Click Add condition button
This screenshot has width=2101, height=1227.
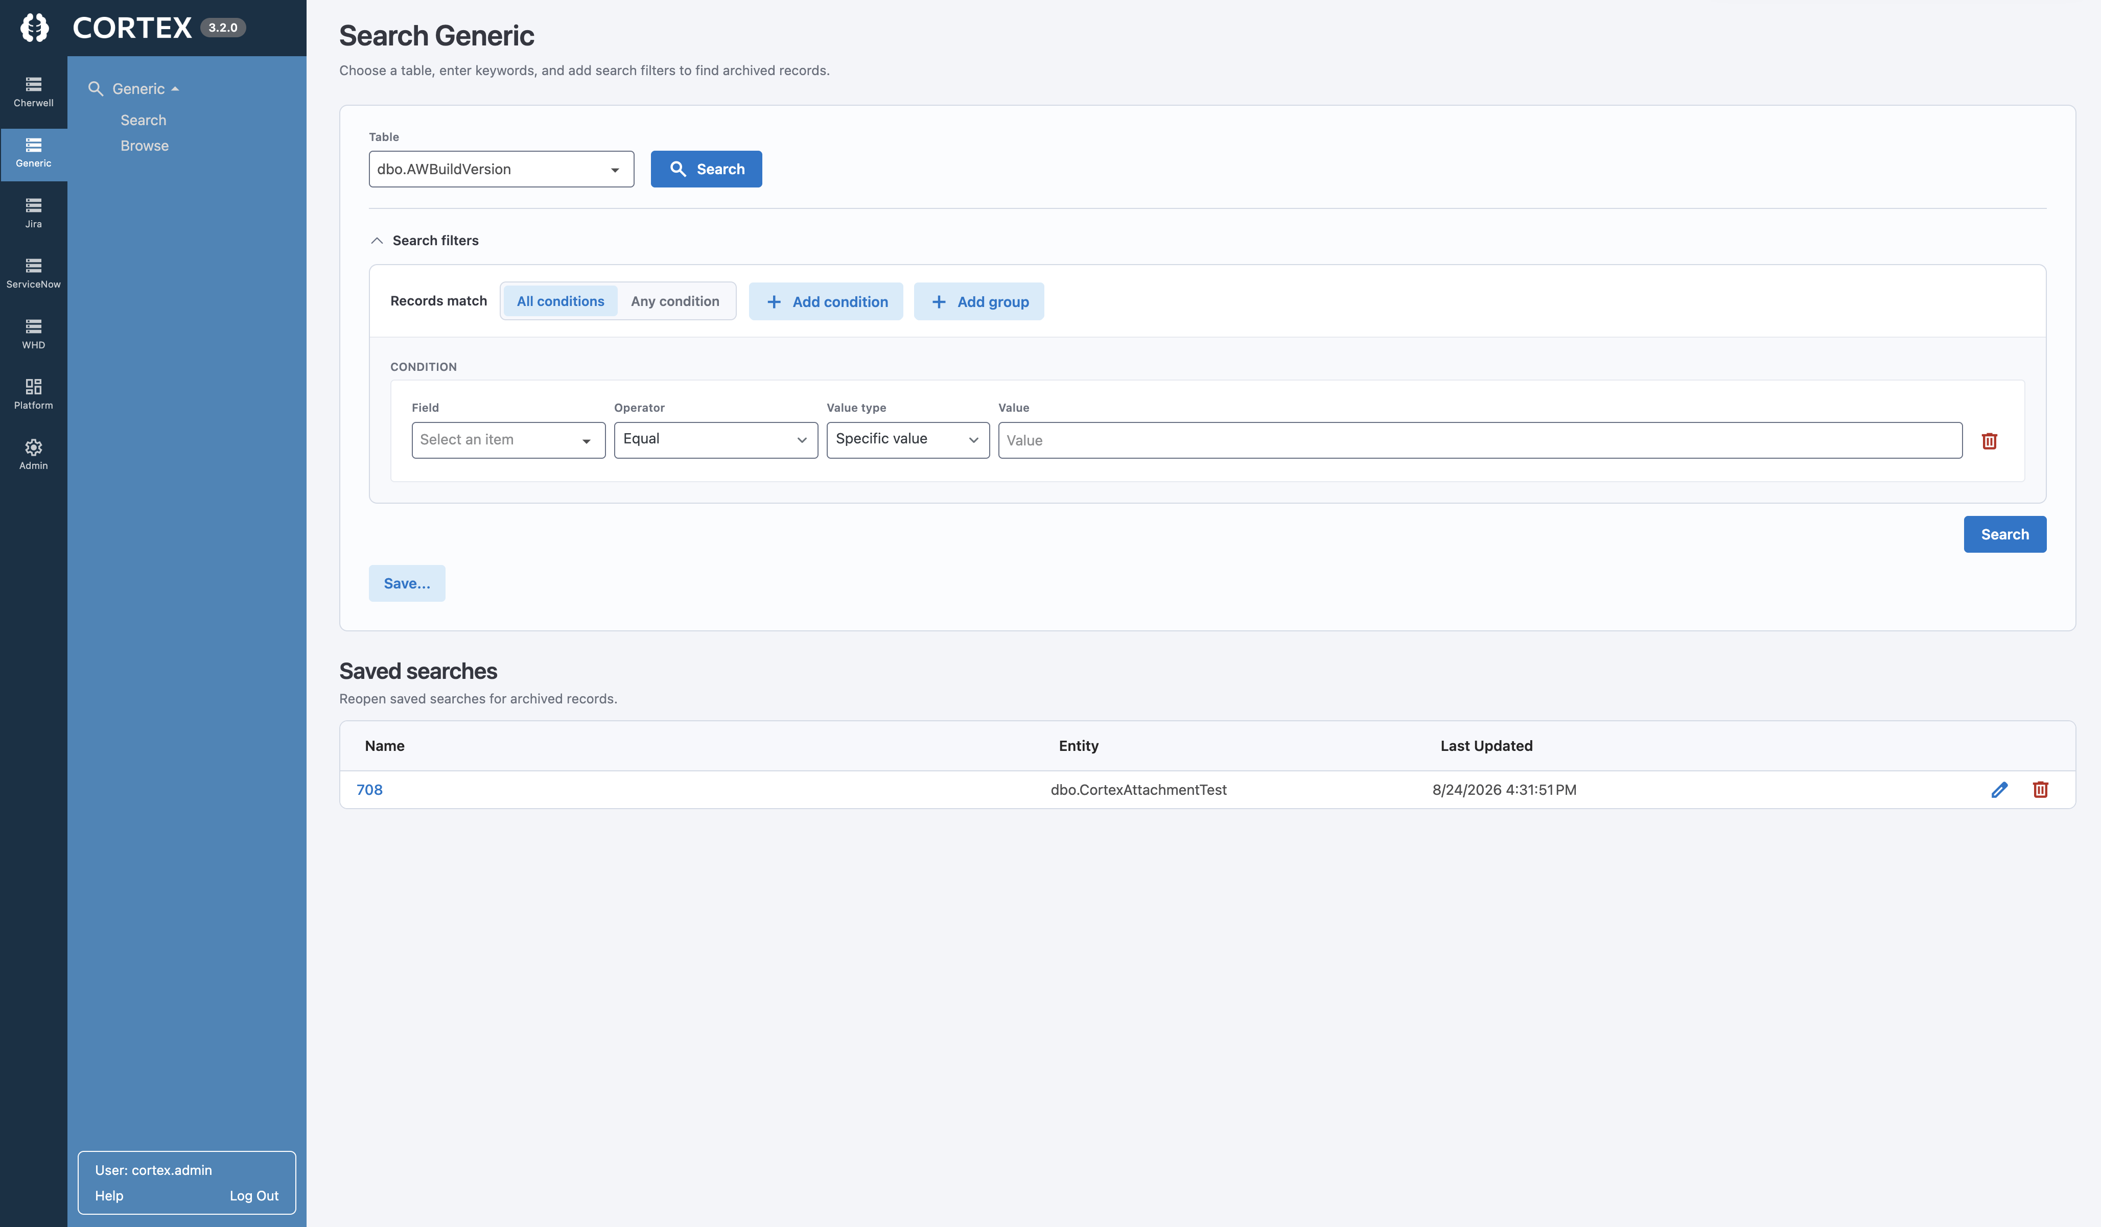pyautogui.click(x=825, y=301)
